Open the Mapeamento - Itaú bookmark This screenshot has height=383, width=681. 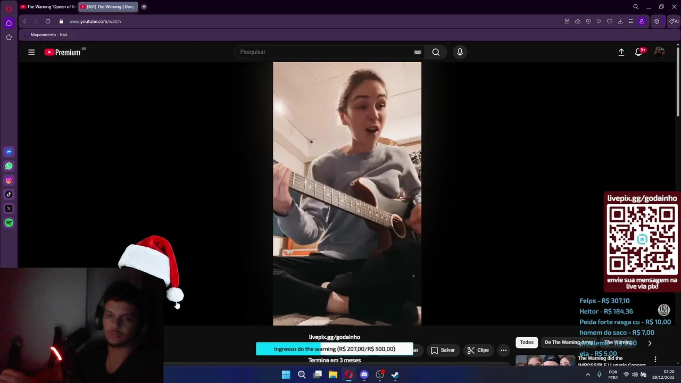(46, 35)
